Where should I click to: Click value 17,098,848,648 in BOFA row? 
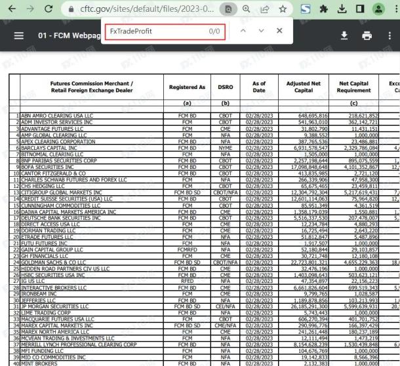[310, 167]
